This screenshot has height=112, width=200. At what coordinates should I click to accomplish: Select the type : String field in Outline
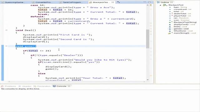click(x=180, y=7)
